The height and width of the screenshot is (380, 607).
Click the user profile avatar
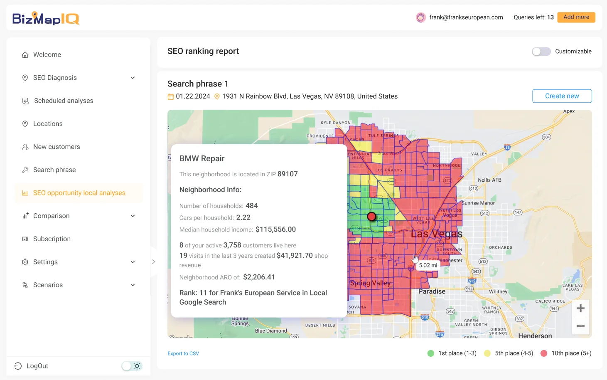click(x=420, y=17)
